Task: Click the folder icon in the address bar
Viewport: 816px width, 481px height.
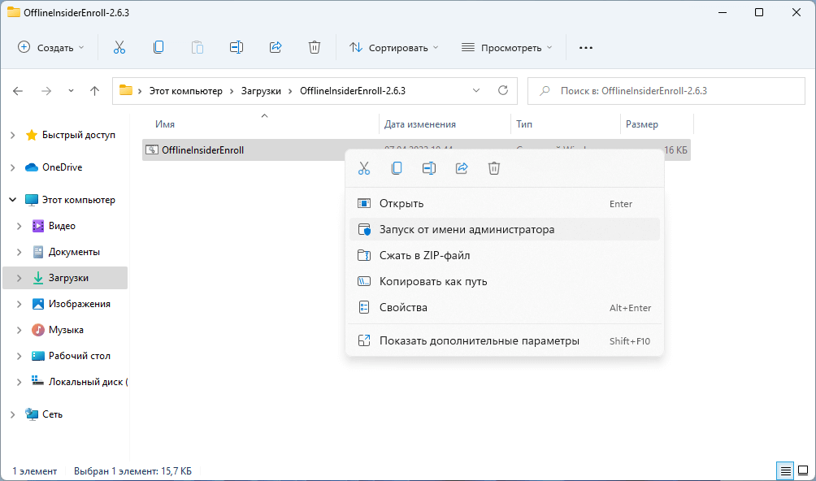Action: coord(126,90)
